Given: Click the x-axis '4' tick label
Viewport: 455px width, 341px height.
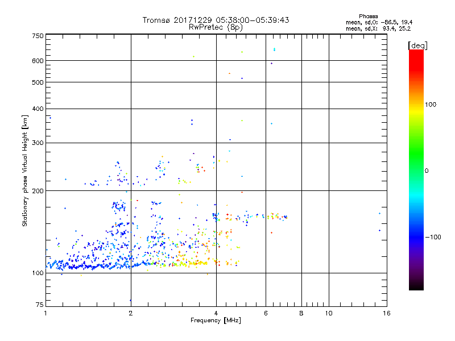Looking at the screenshot, I should point(216,313).
